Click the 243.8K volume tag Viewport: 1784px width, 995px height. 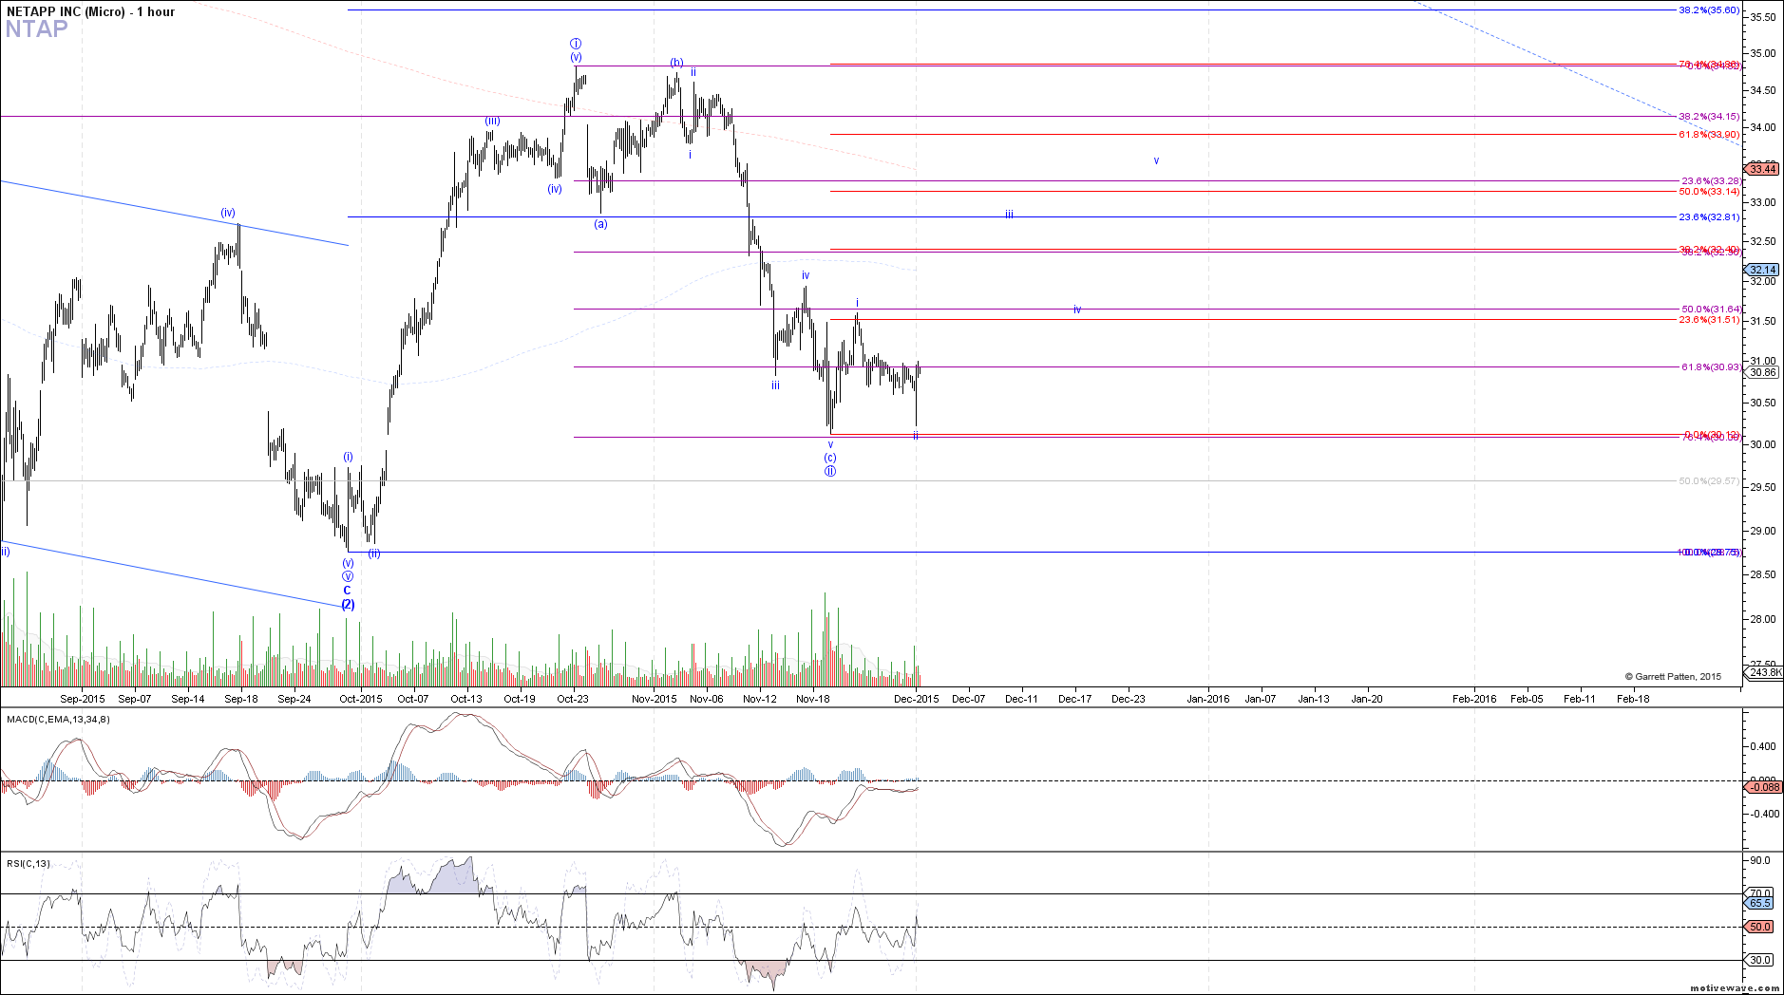tap(1765, 672)
